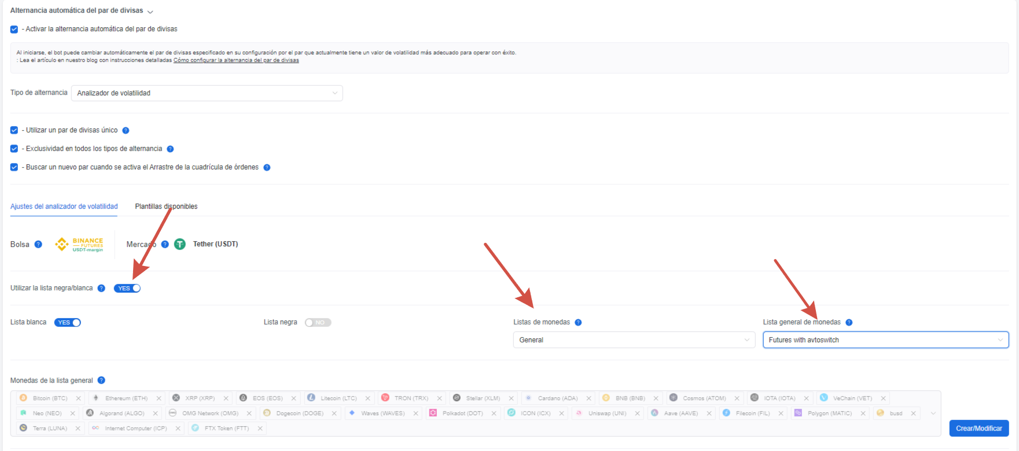Uncheck 'Exclusividad en todos los tipos de alternancia'

[14, 149]
